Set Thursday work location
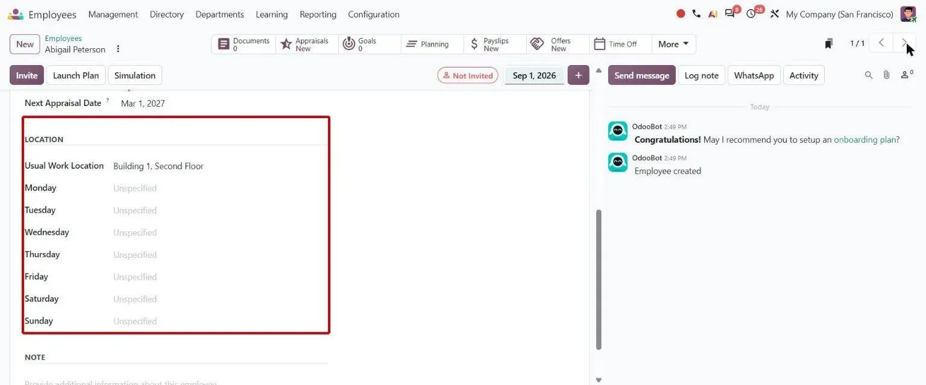The height and width of the screenshot is (385, 926). pyautogui.click(x=219, y=255)
